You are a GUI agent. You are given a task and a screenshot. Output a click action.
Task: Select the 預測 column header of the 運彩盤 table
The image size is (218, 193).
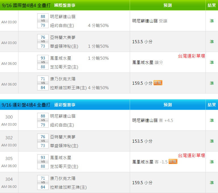click(x=167, y=105)
